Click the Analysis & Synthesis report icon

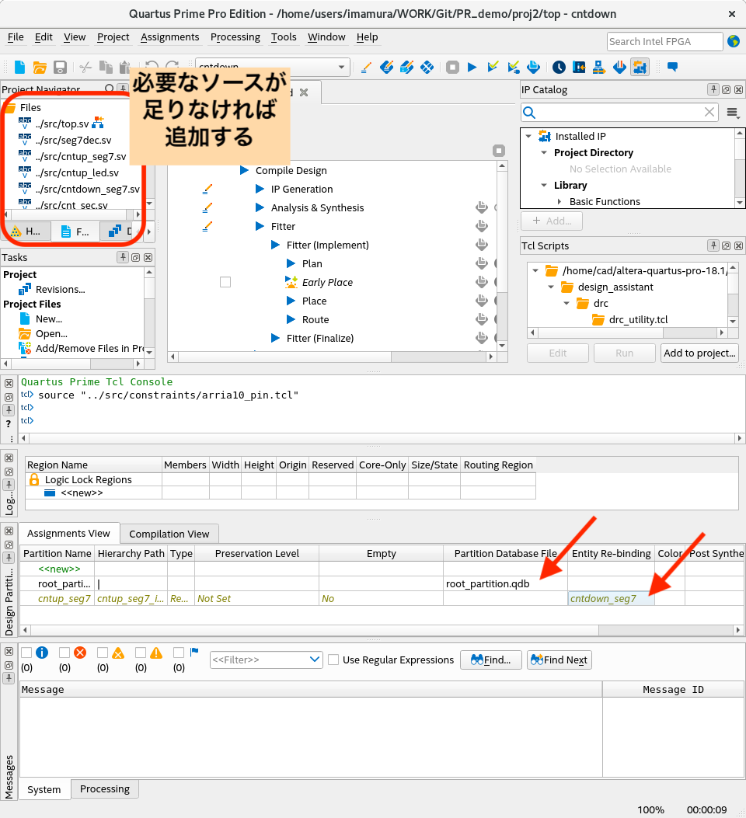[x=482, y=207]
